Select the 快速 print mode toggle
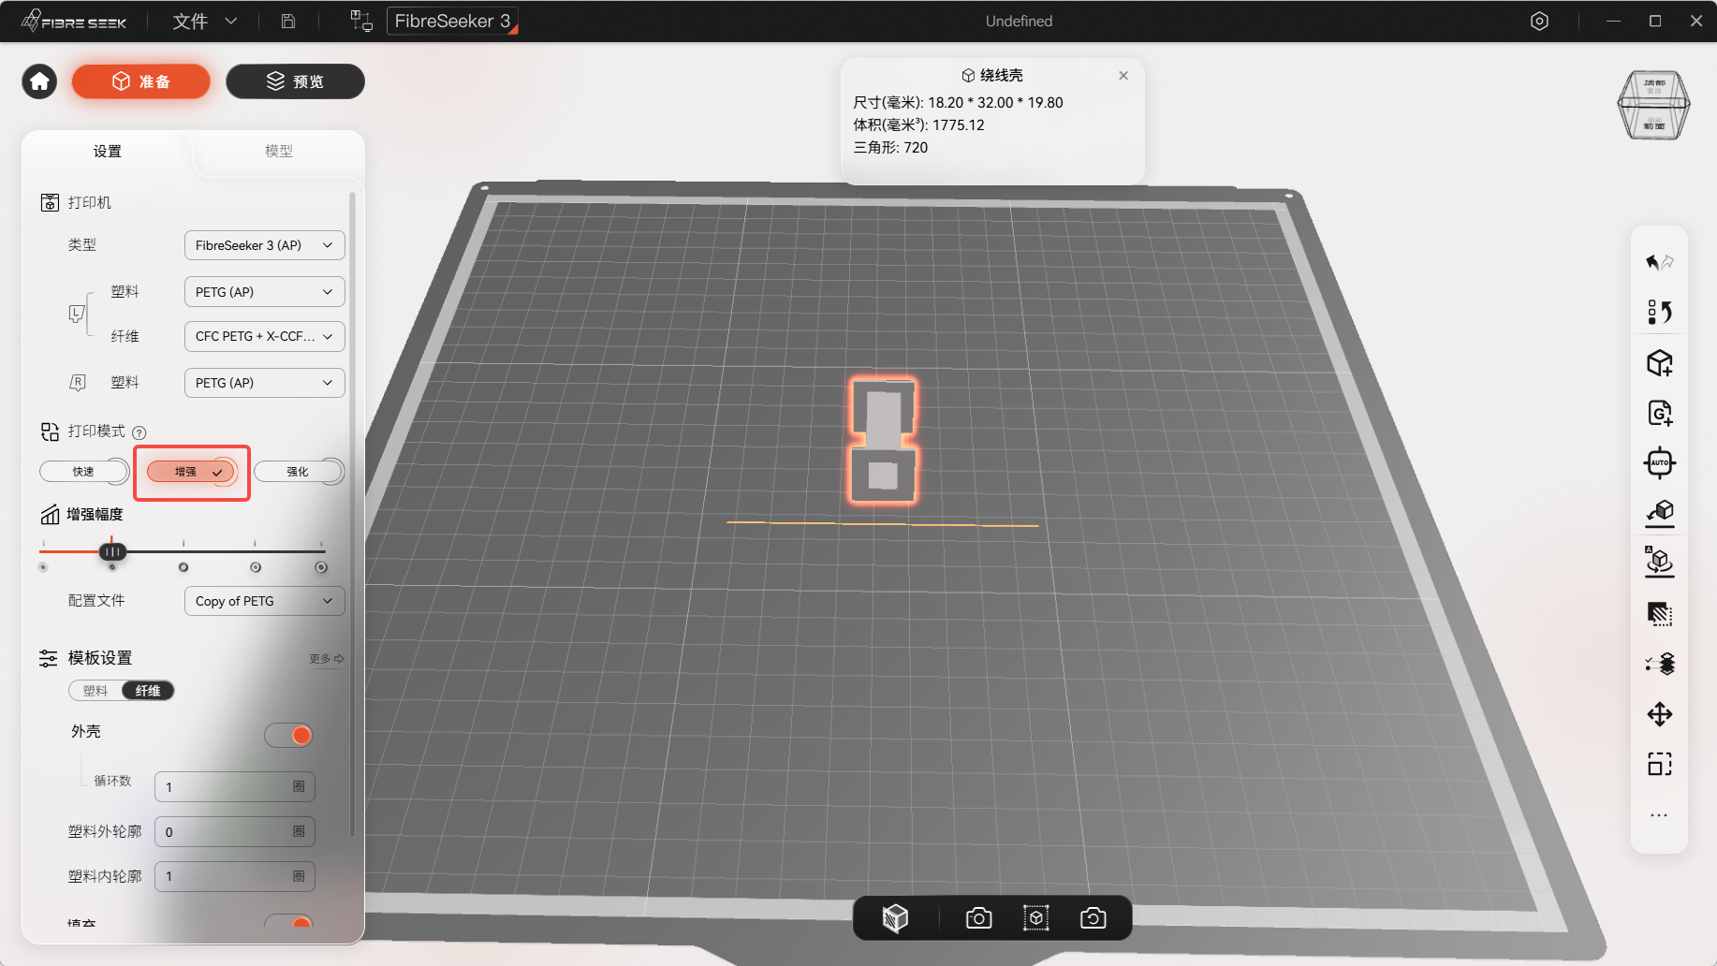Viewport: 1717px width, 966px height. (84, 472)
